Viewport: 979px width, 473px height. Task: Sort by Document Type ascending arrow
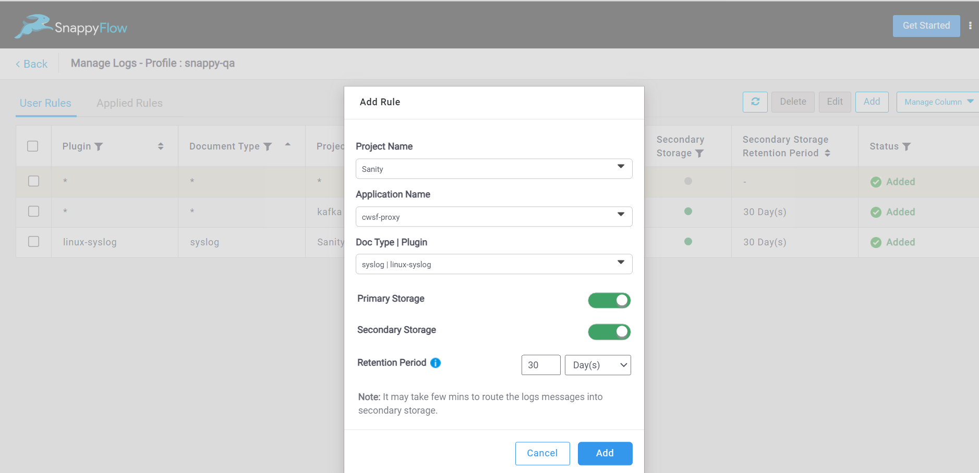[x=287, y=144]
